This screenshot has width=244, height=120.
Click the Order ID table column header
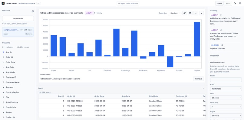(x=71, y=96)
